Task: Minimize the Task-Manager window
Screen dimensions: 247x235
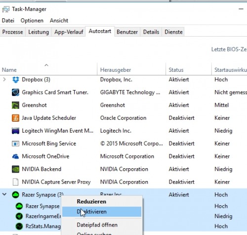Action: pyautogui.click(x=241, y=9)
